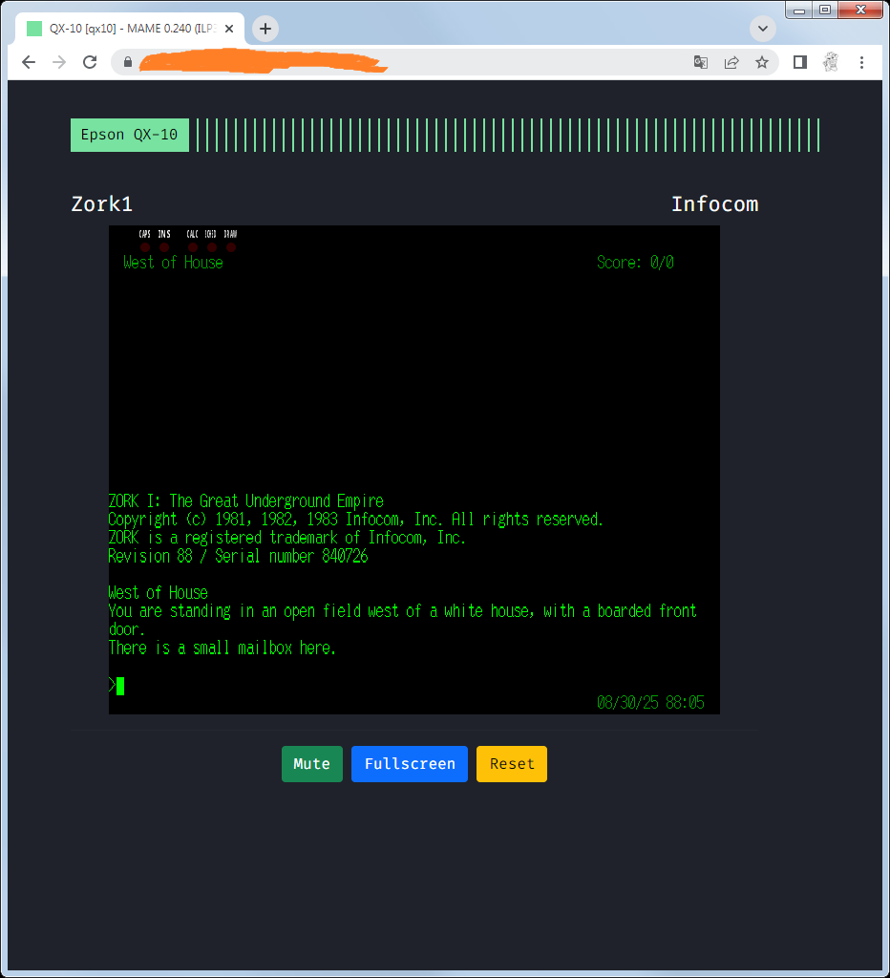Share this page using the share icon

pos(731,62)
